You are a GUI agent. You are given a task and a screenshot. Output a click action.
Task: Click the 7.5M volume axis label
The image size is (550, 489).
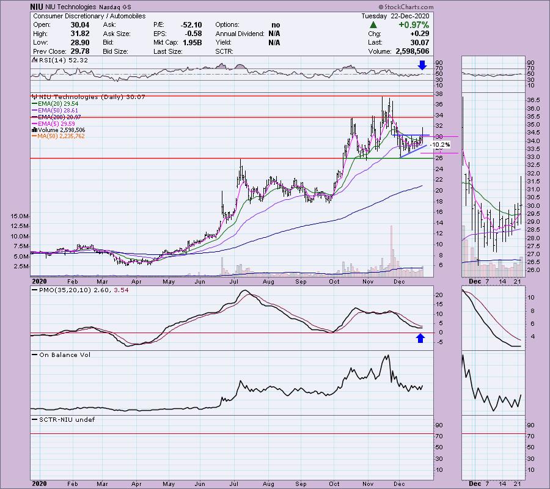21,246
